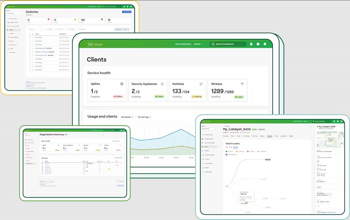Image resolution: width=350 pixels, height=220 pixels.
Task: Click into the Search Dashboard field
Action: pos(228,44)
